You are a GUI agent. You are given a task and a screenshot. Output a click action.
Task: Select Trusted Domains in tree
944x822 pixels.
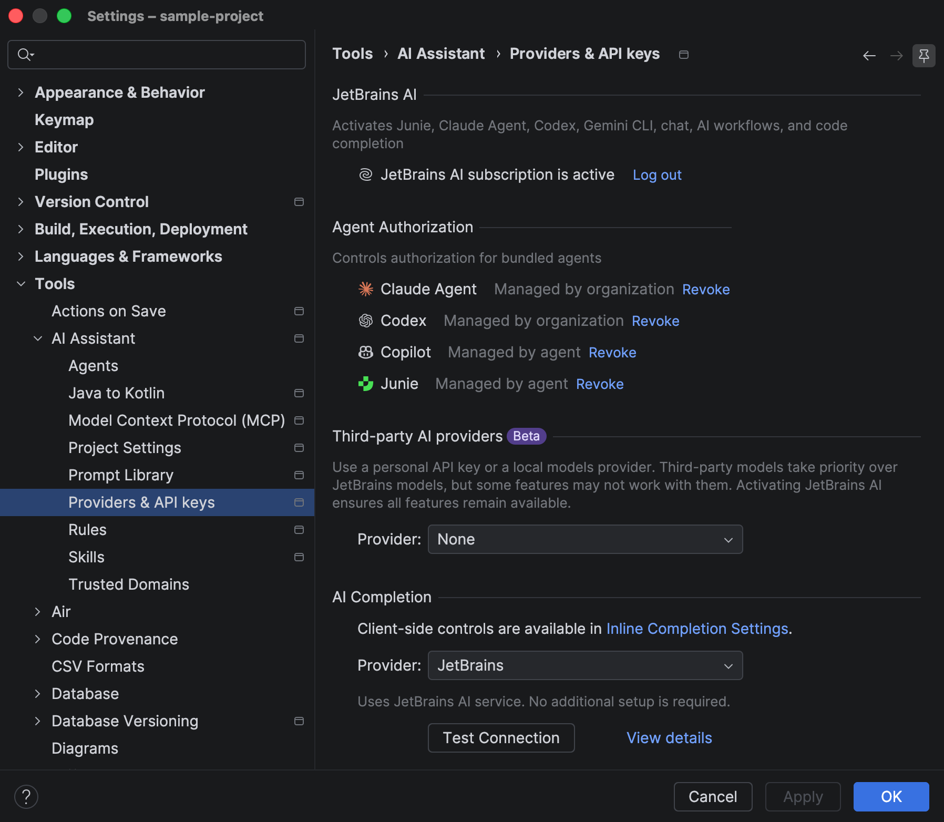coord(129,584)
